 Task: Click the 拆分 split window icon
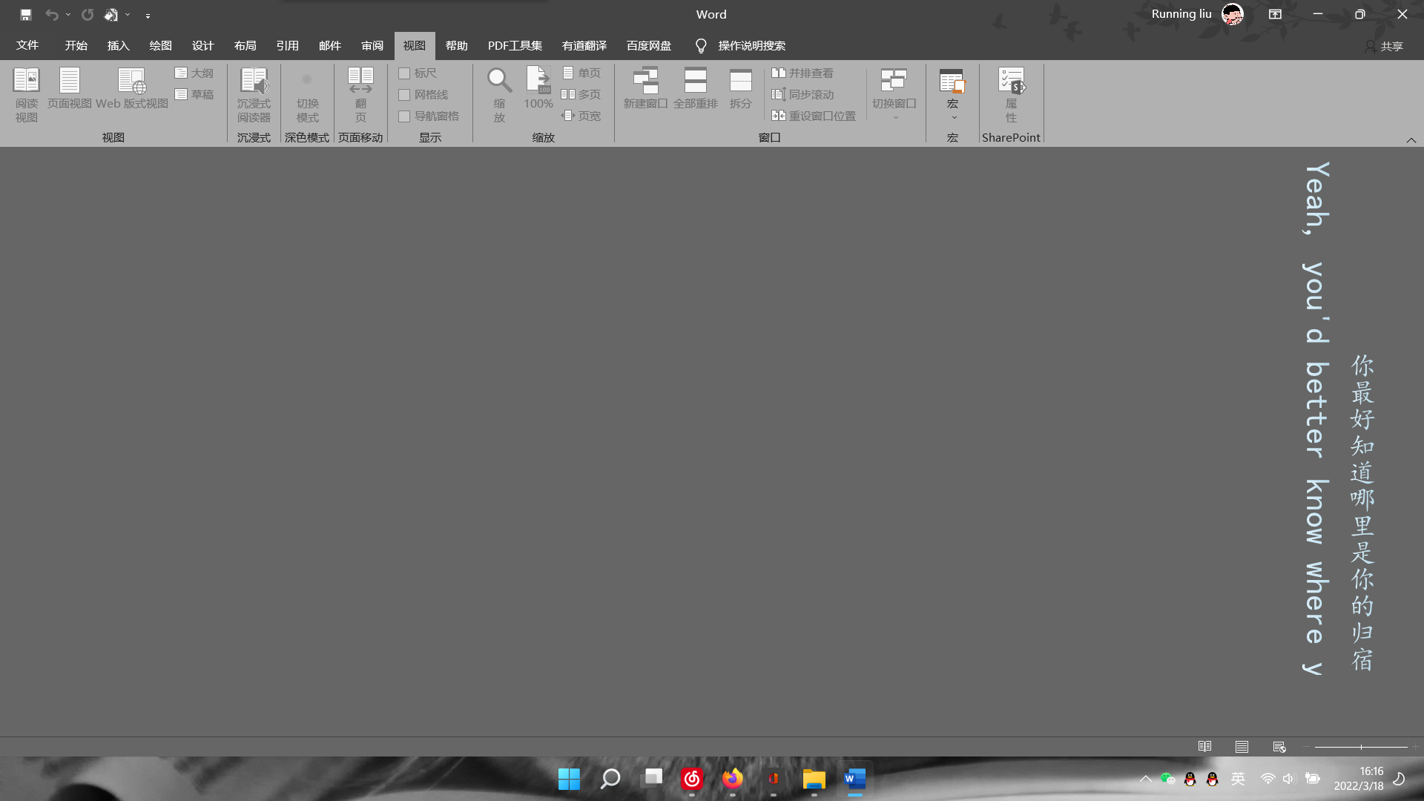pyautogui.click(x=740, y=82)
